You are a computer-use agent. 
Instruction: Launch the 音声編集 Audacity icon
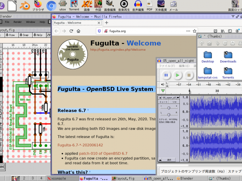click(138, 6)
